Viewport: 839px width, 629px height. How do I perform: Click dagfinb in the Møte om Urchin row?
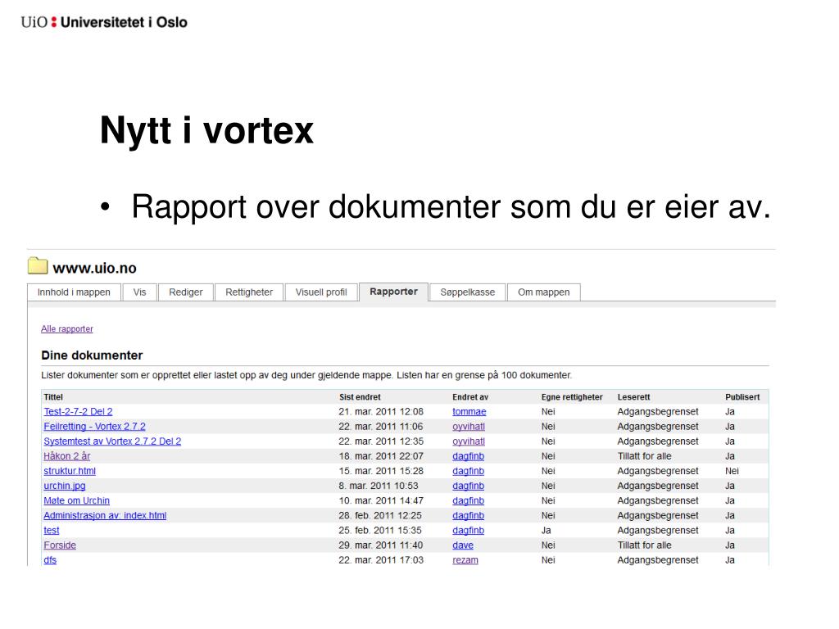pyautogui.click(x=468, y=500)
